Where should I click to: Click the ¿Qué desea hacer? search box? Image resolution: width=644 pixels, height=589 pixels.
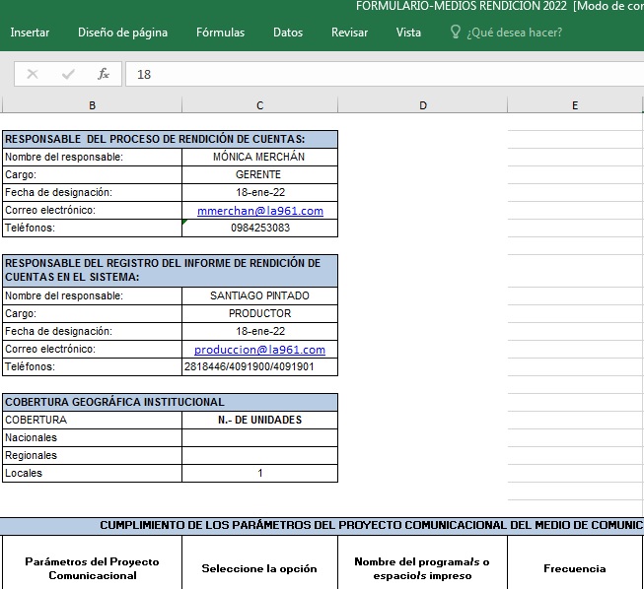[x=514, y=33]
